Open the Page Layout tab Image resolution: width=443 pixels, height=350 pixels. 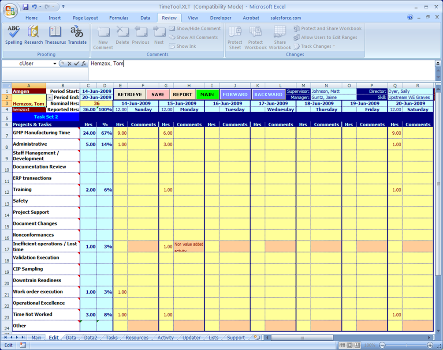click(86, 18)
